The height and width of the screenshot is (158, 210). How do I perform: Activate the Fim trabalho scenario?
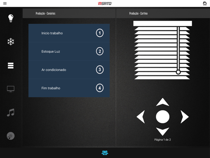[69, 88]
